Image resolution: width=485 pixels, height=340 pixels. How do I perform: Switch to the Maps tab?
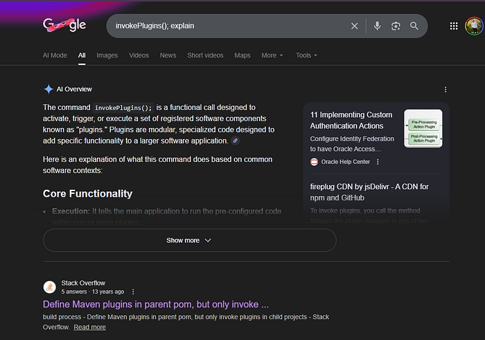242,55
